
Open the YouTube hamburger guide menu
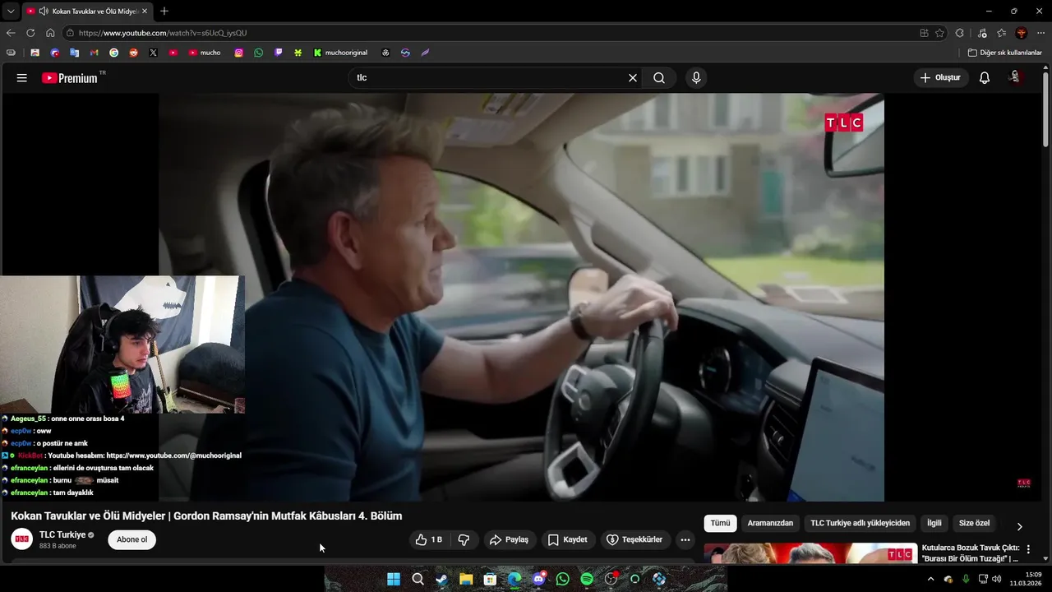point(22,78)
